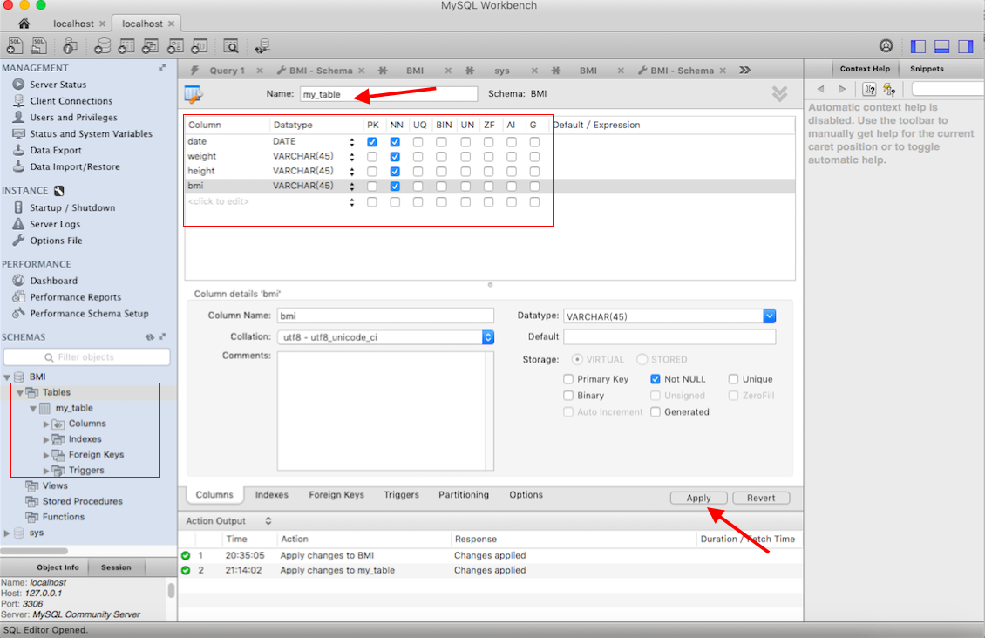Open the Options File entry
Viewport: 985px width, 638px height.
coord(56,241)
